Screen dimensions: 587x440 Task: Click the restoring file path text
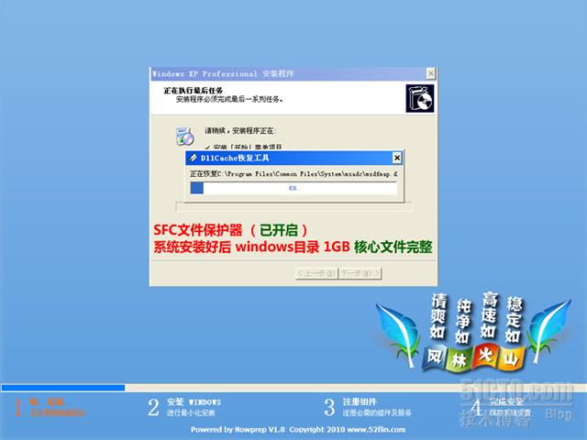[x=293, y=174]
